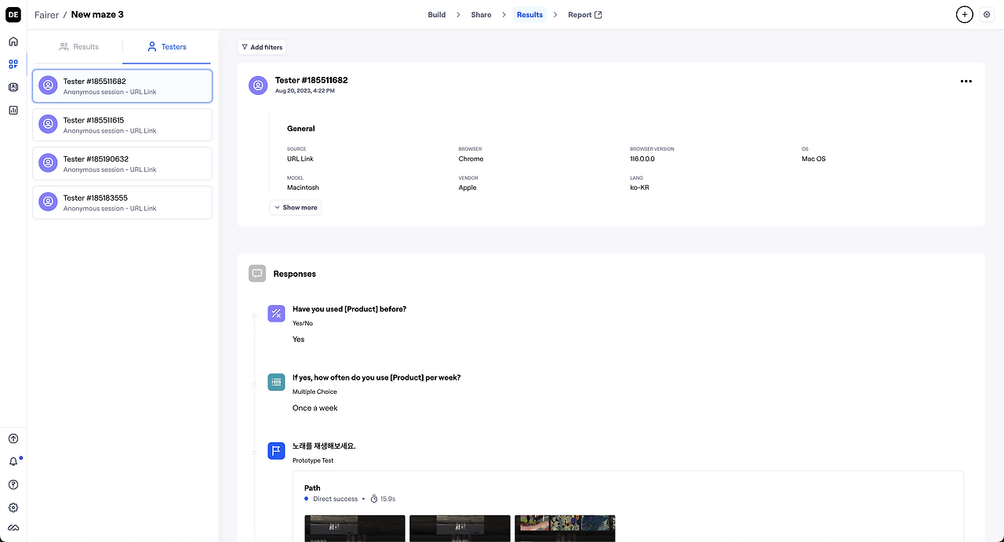Go to the Build step

pyautogui.click(x=437, y=15)
